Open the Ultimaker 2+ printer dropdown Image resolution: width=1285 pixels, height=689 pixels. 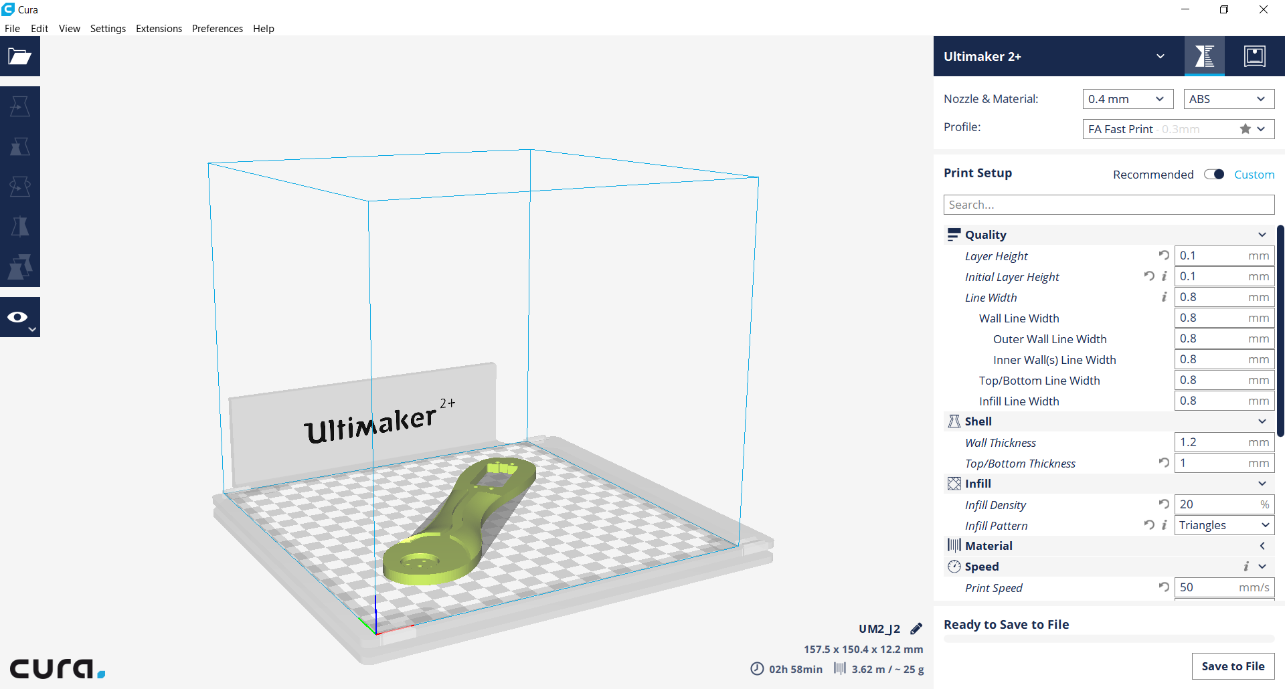tap(1059, 56)
